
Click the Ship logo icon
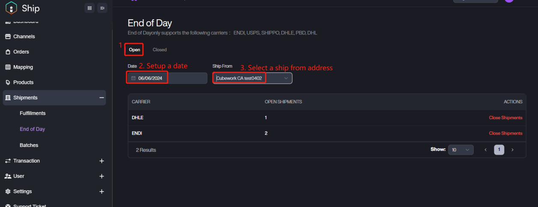click(11, 8)
